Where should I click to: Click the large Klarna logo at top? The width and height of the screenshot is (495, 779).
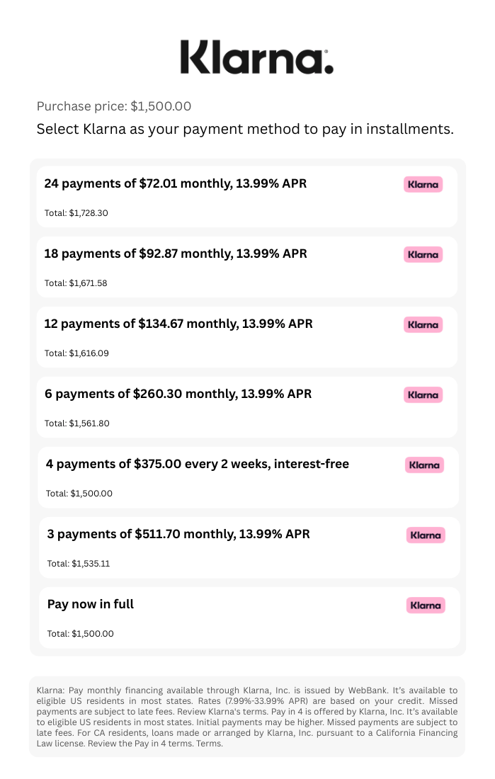(256, 57)
